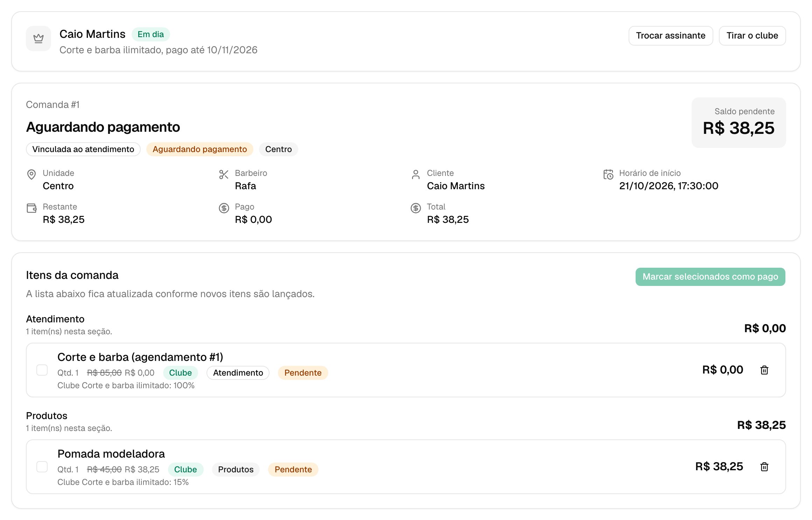Delete the Pomada modeladora item
The width and height of the screenshot is (812, 520).
pos(764,466)
